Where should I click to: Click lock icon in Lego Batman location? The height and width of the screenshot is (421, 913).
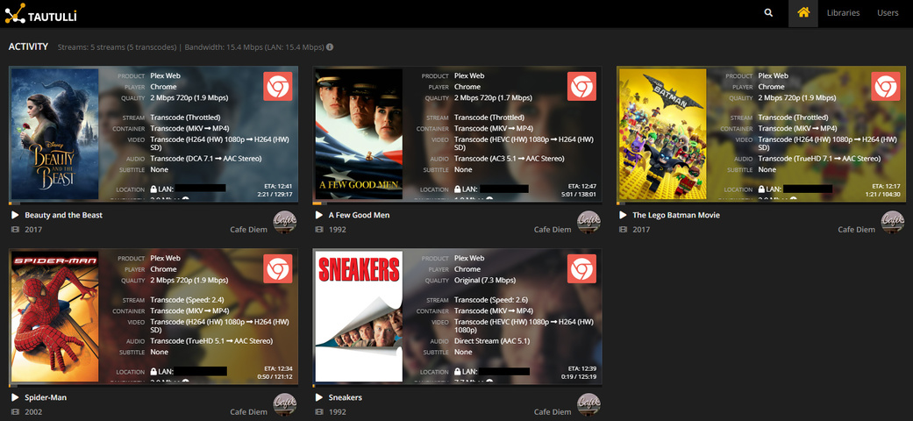tap(761, 189)
